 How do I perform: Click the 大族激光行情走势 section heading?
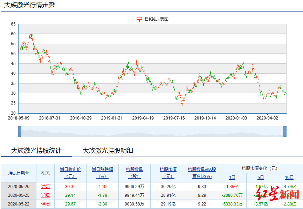tap(29, 5)
